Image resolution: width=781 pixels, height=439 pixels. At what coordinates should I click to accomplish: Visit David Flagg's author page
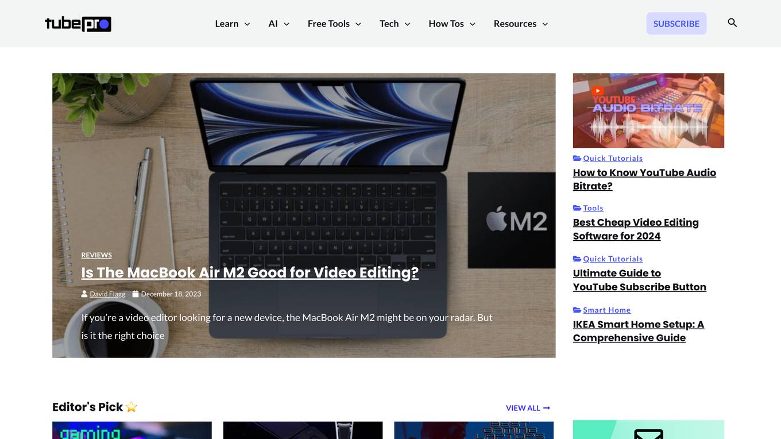[x=107, y=294]
